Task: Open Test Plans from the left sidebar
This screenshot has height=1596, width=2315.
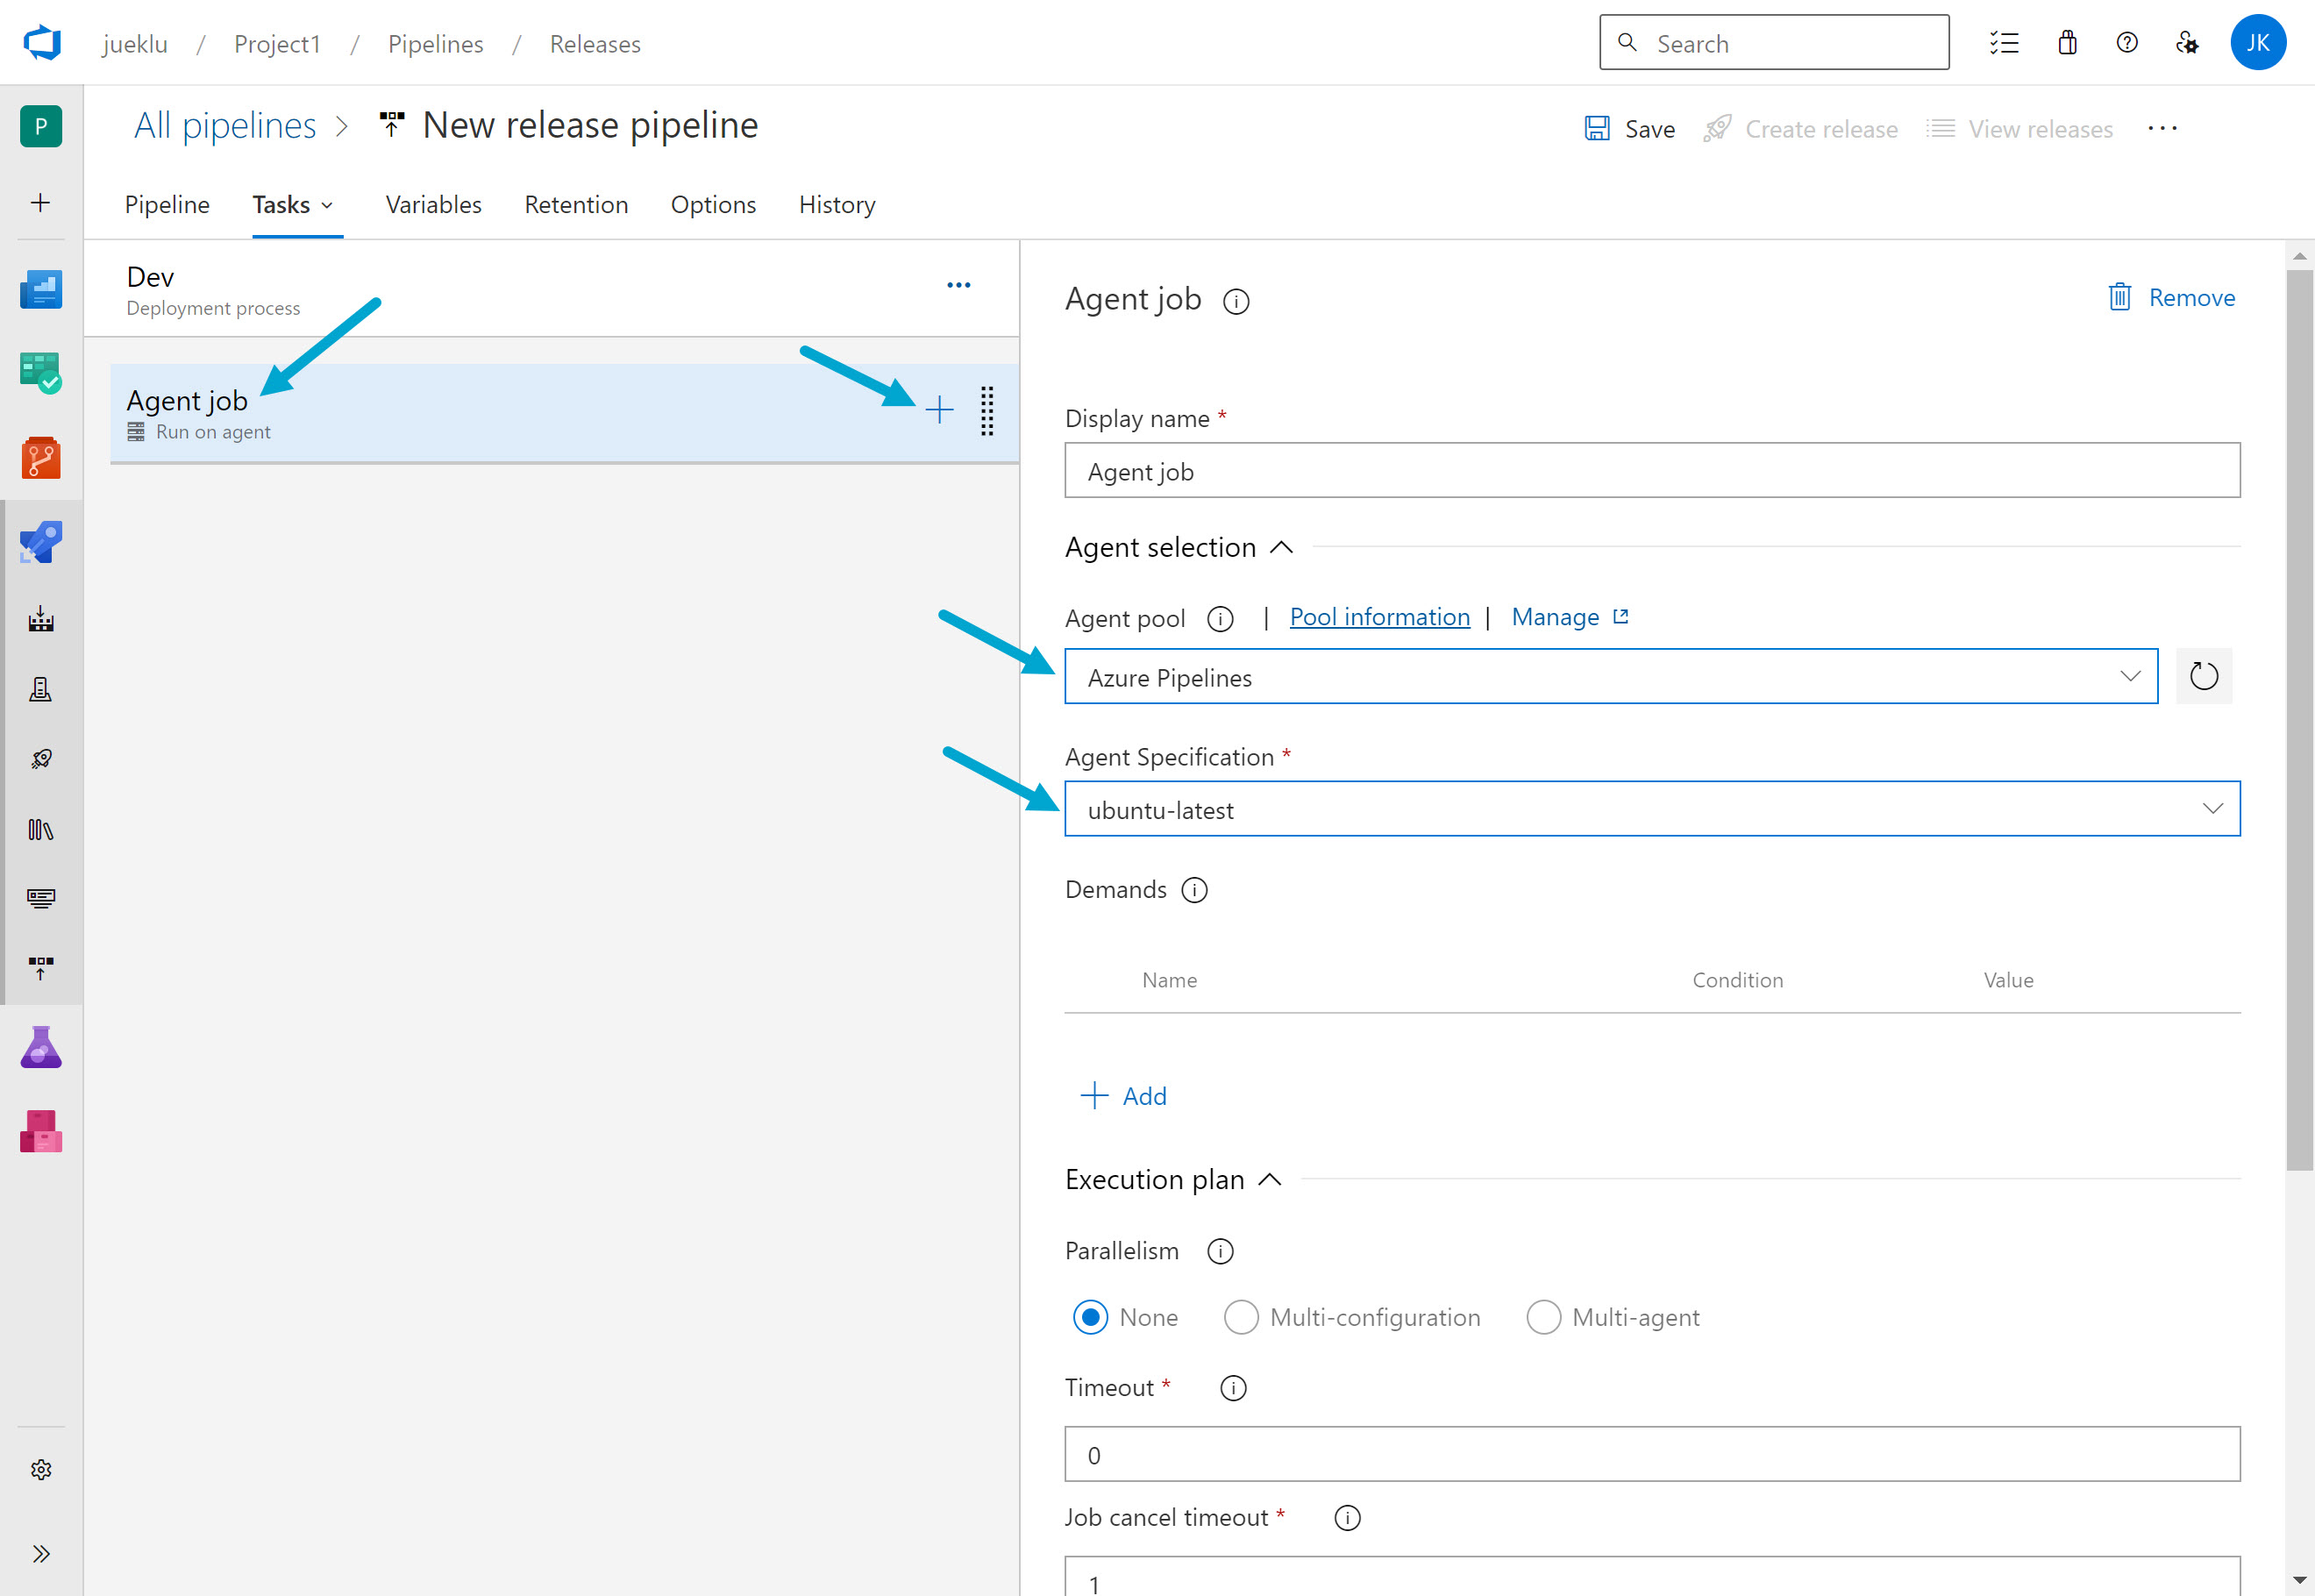Action: pyautogui.click(x=40, y=1046)
